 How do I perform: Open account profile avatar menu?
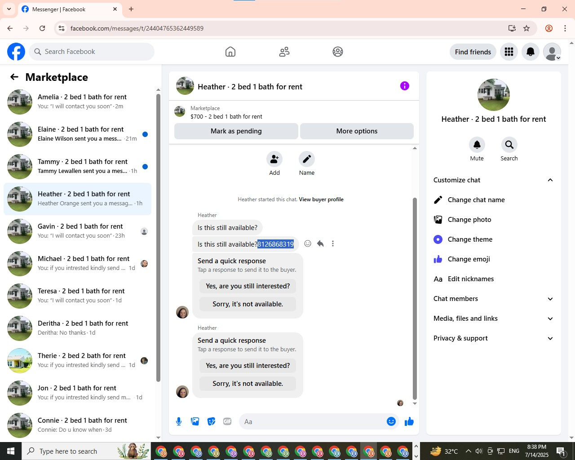pos(552,52)
